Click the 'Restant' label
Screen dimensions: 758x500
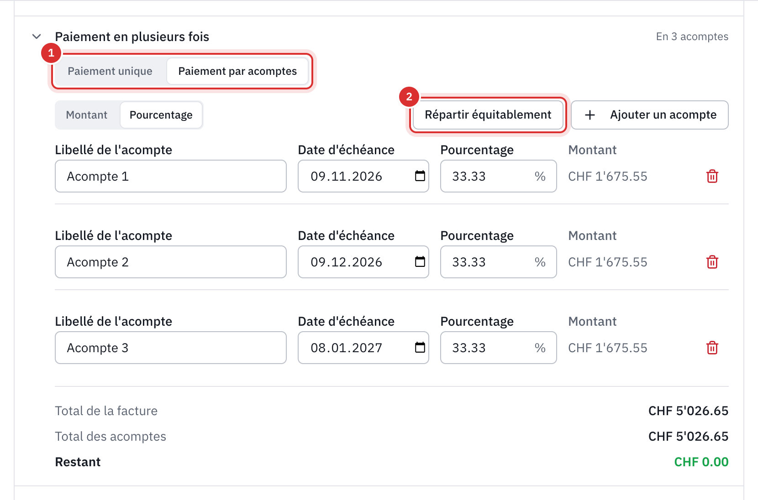(78, 462)
